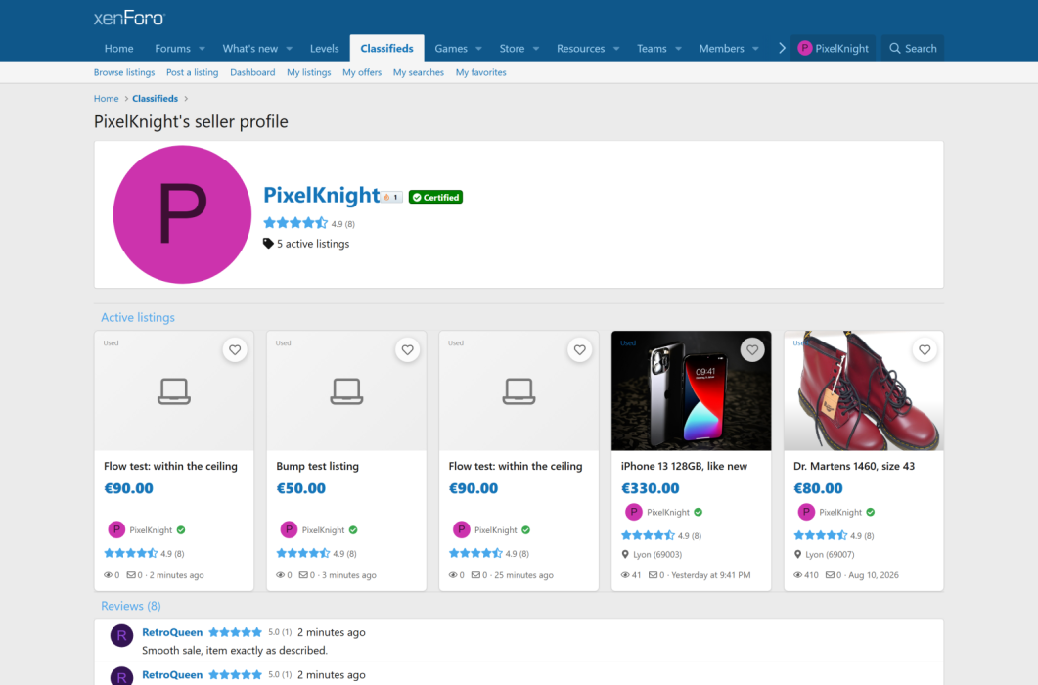Click message envelope icon on Bump test card
1038x685 pixels.
(303, 575)
